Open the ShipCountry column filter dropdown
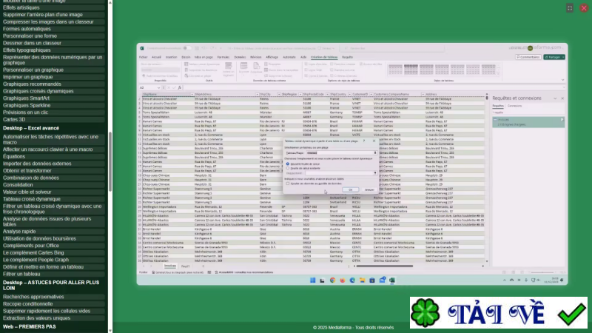The width and height of the screenshot is (592, 333). coord(349,95)
